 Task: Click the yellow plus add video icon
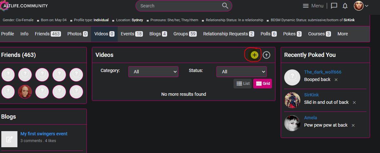[x=255, y=55]
